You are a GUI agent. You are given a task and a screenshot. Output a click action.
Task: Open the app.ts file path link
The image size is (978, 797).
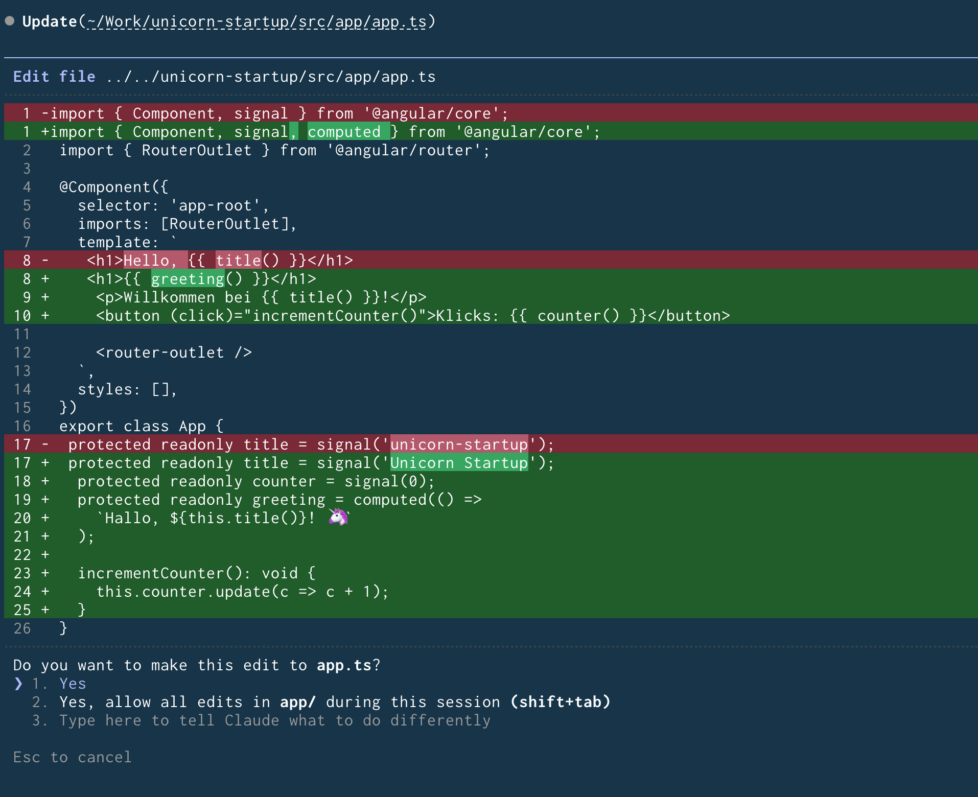pos(255,21)
